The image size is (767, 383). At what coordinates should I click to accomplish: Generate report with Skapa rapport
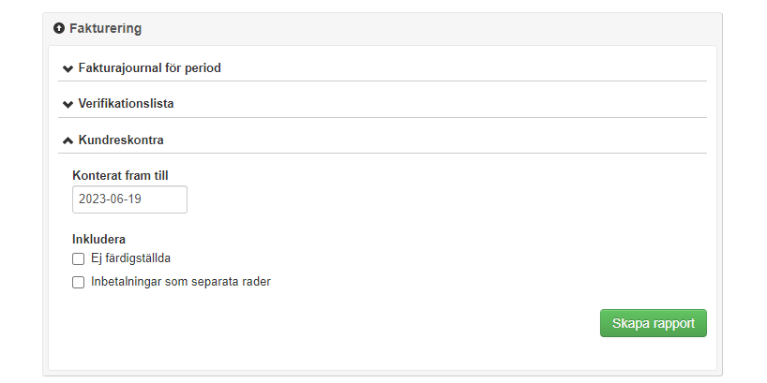(x=653, y=323)
